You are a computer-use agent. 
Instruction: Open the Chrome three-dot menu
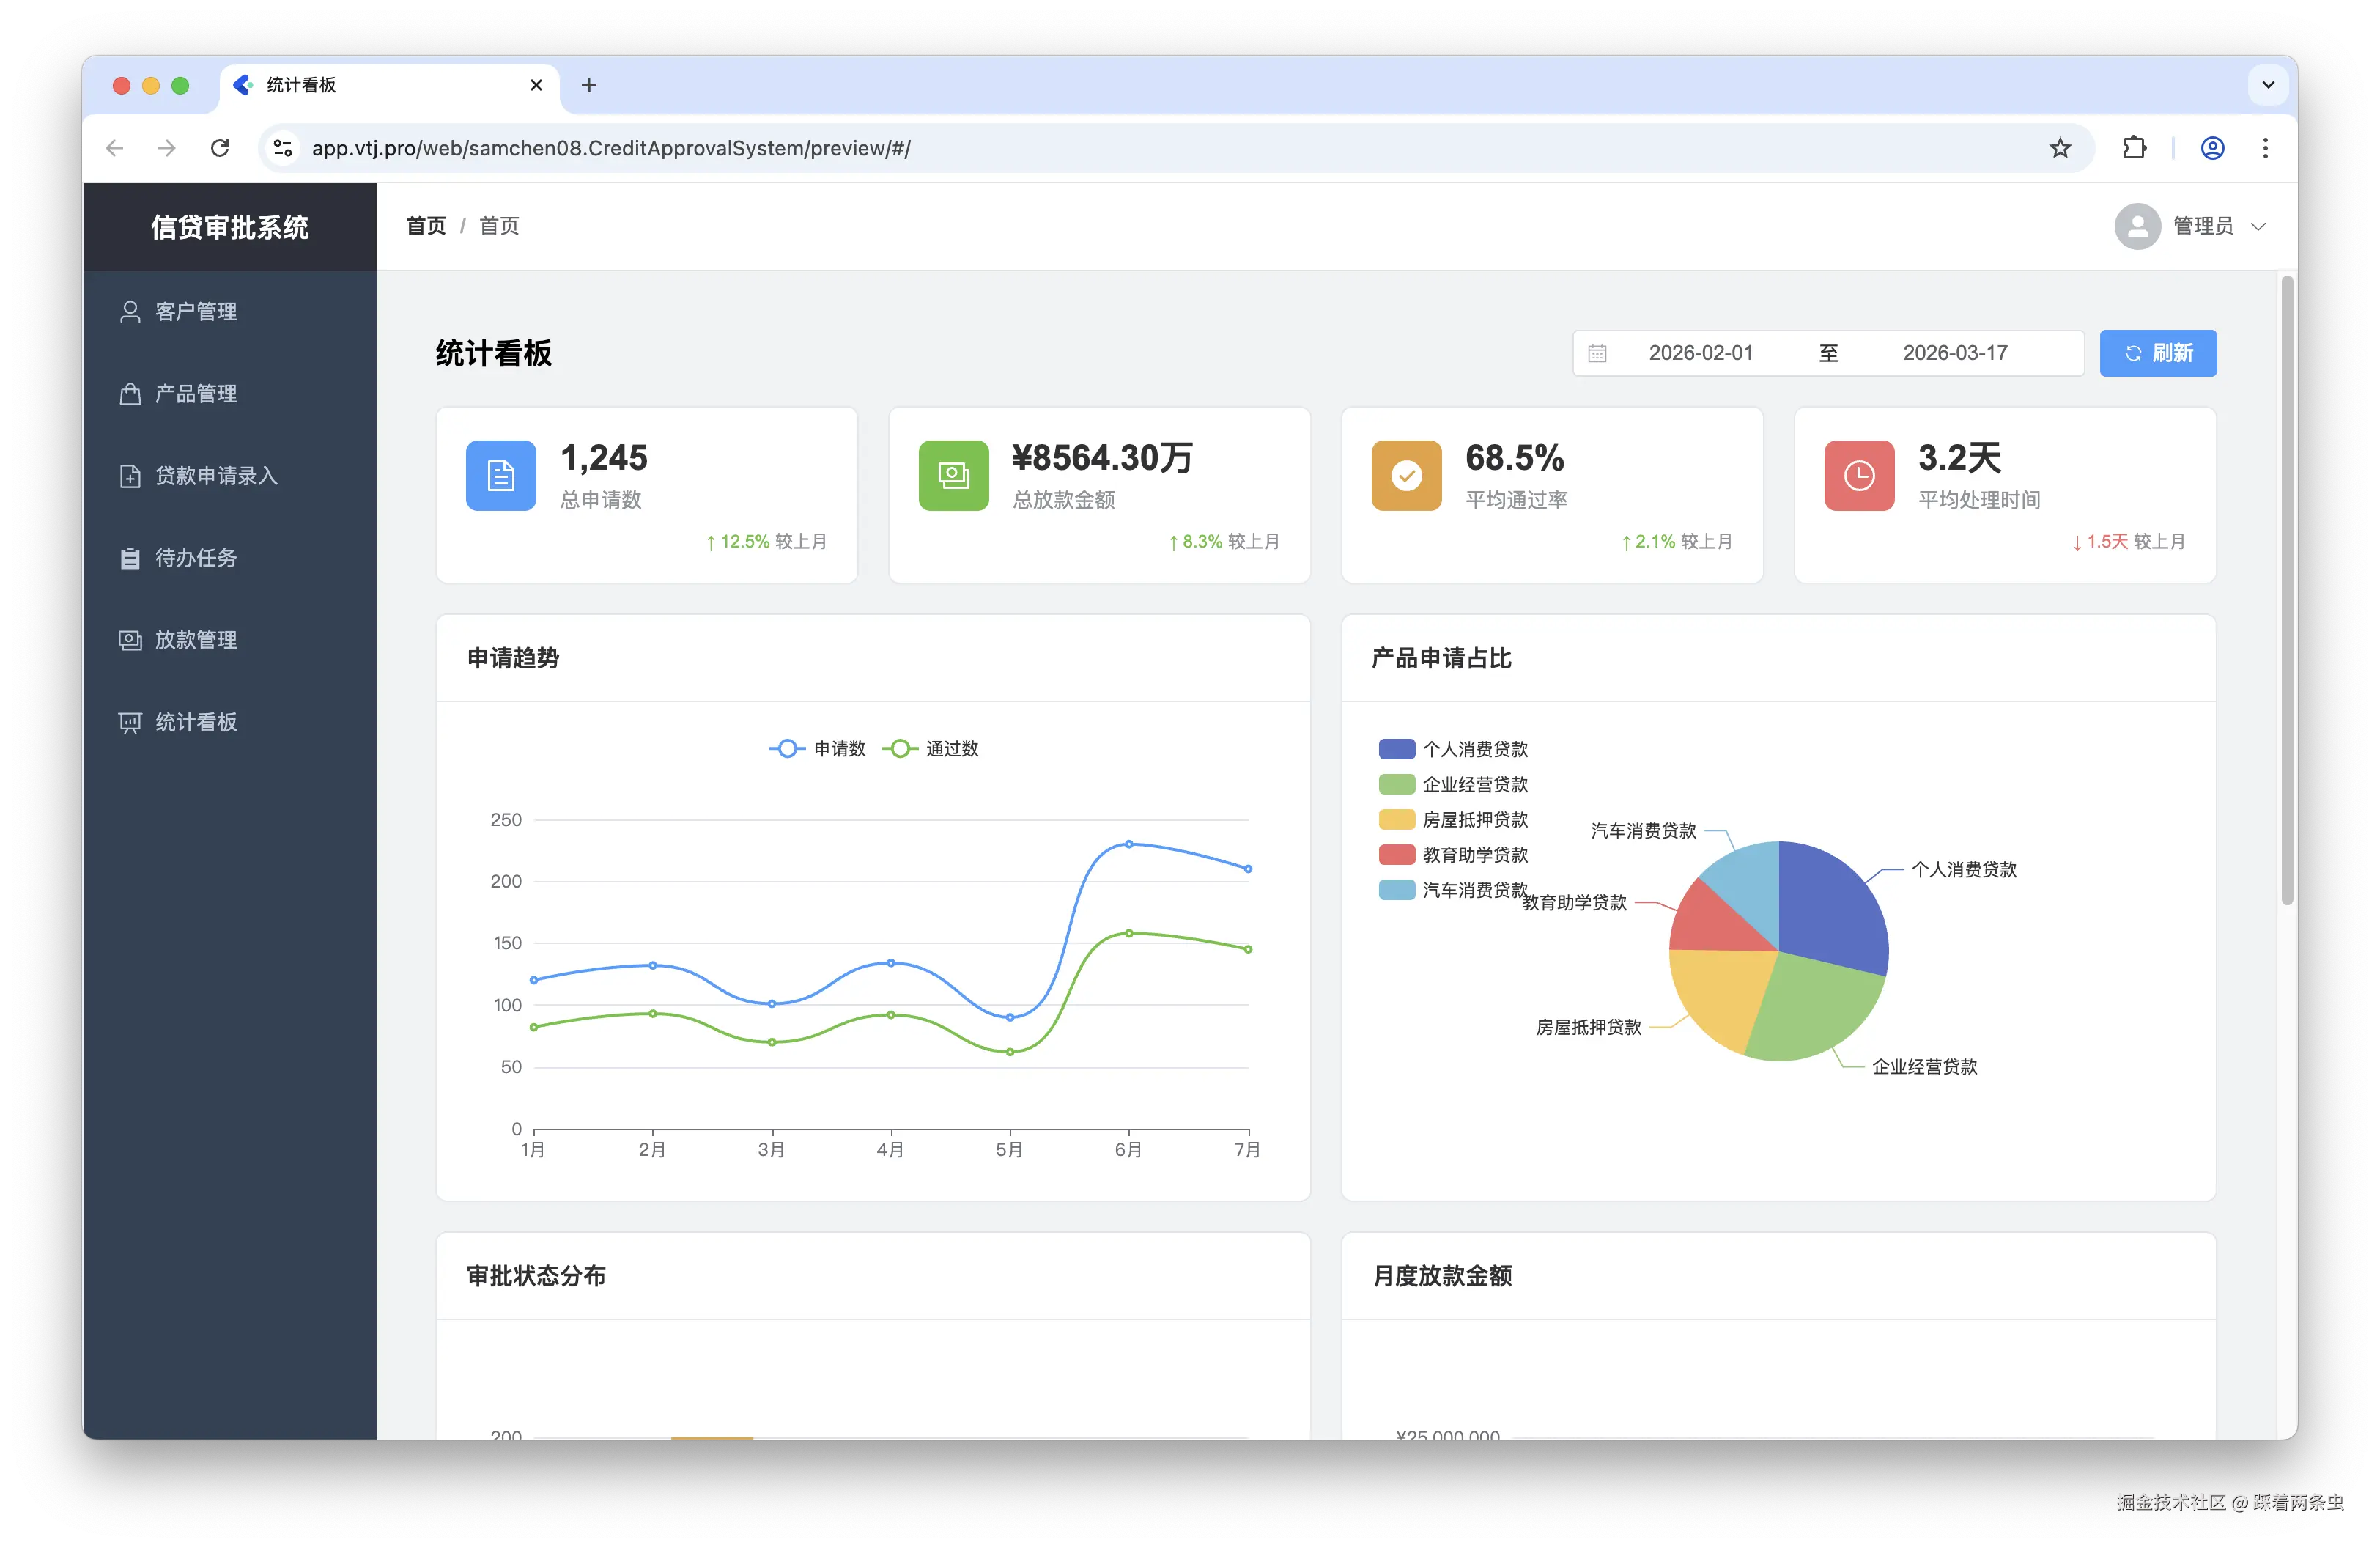click(x=2265, y=148)
